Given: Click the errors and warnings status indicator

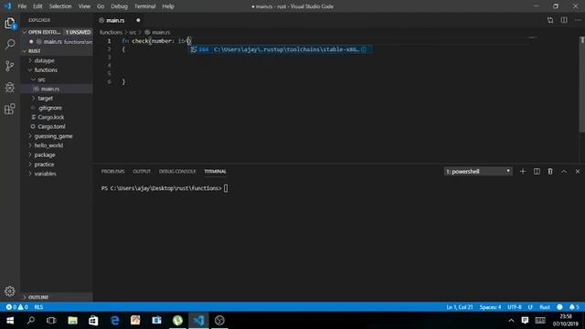Looking at the screenshot, I should click(16, 307).
